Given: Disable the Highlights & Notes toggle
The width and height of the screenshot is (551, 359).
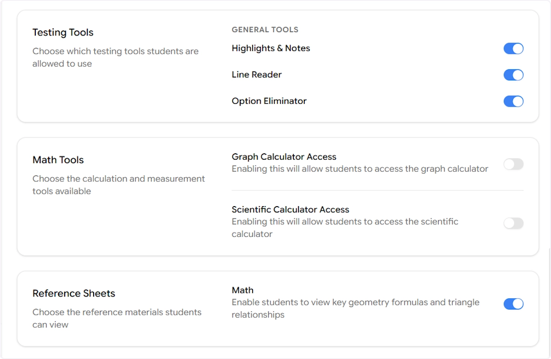Looking at the screenshot, I should pos(513,49).
